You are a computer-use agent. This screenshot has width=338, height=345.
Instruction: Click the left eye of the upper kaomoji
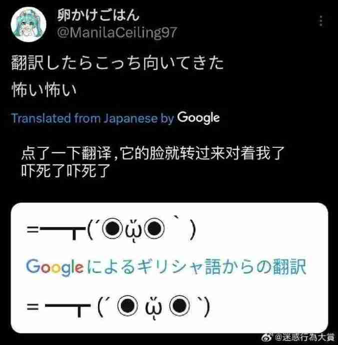click(x=112, y=229)
